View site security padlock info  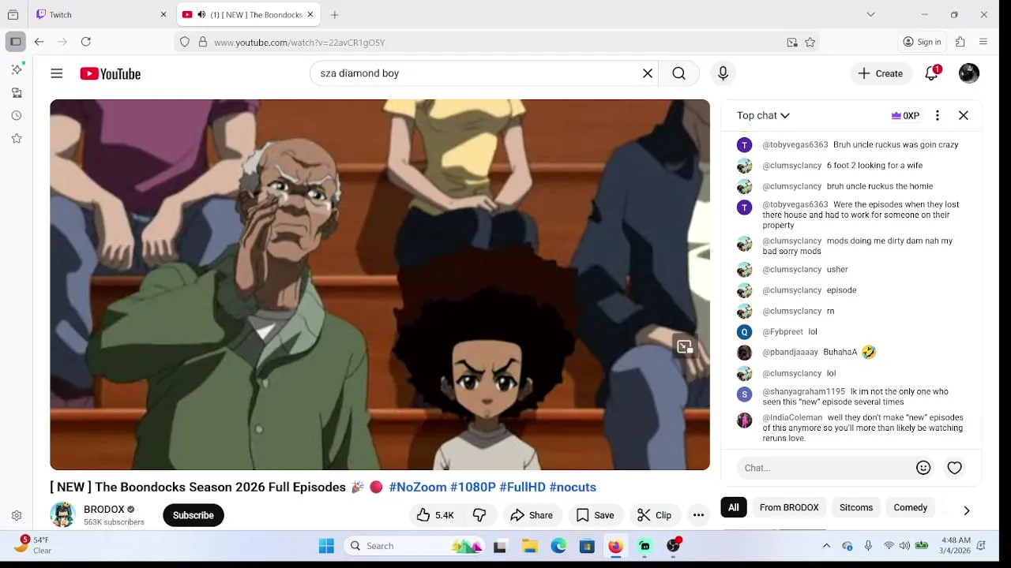coord(202,43)
